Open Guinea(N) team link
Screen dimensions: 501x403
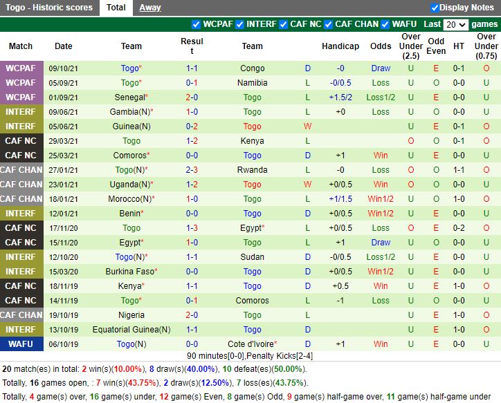(131, 126)
